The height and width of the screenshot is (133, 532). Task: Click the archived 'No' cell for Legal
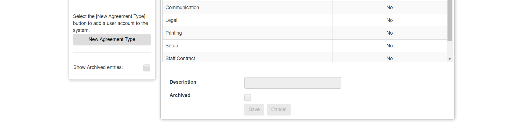tap(389, 20)
